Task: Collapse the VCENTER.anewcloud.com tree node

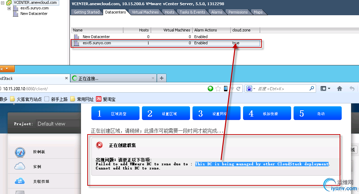Action: click(x=2, y=3)
